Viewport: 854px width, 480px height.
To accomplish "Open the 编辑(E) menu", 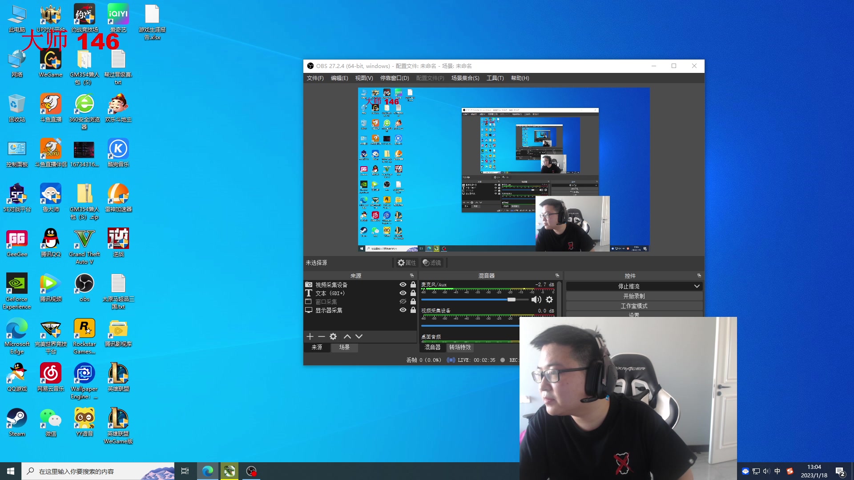I will (339, 78).
